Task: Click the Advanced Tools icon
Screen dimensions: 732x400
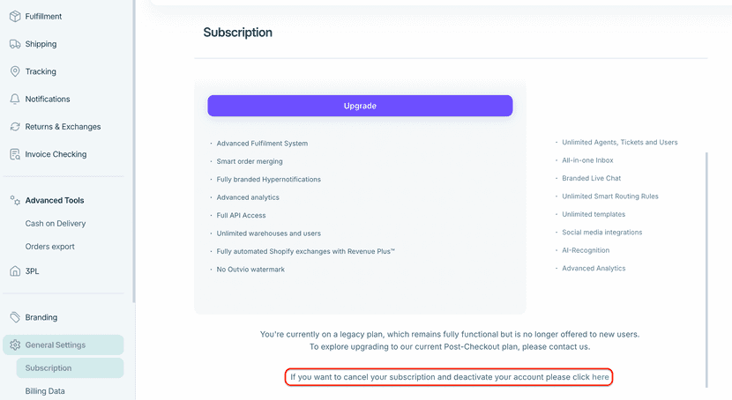Action: (15, 200)
